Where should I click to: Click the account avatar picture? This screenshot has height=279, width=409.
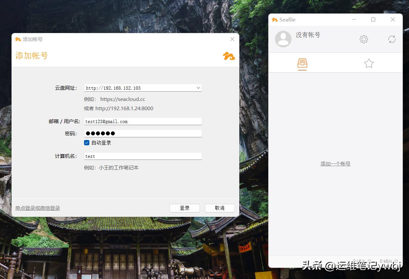click(283, 39)
